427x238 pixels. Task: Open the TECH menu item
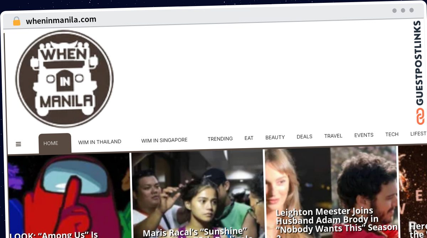tap(392, 134)
